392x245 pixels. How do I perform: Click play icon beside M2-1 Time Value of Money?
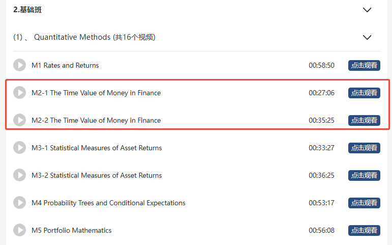click(19, 93)
